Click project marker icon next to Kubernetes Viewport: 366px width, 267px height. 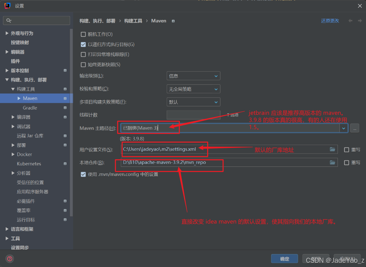coord(65,164)
